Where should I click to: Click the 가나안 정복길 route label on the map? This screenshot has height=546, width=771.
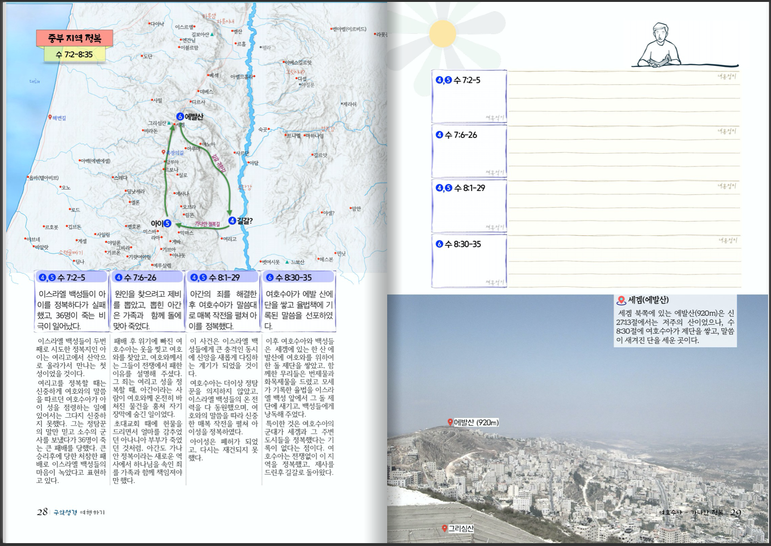click(x=207, y=224)
